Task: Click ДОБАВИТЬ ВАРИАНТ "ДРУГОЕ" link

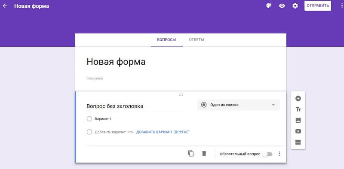Action: point(163,132)
